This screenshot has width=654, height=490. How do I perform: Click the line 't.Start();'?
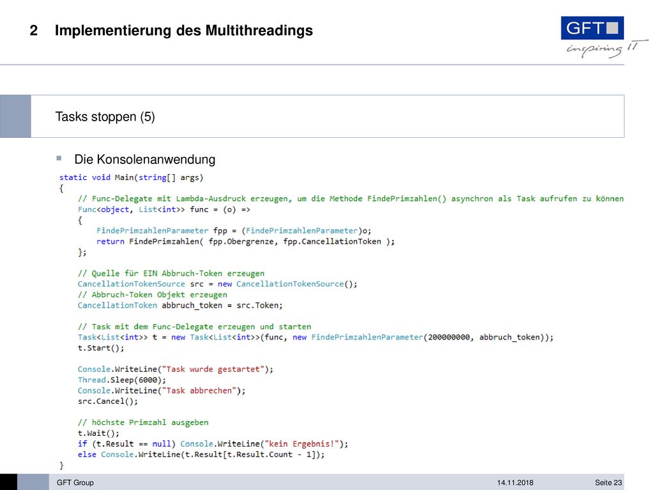(101, 348)
